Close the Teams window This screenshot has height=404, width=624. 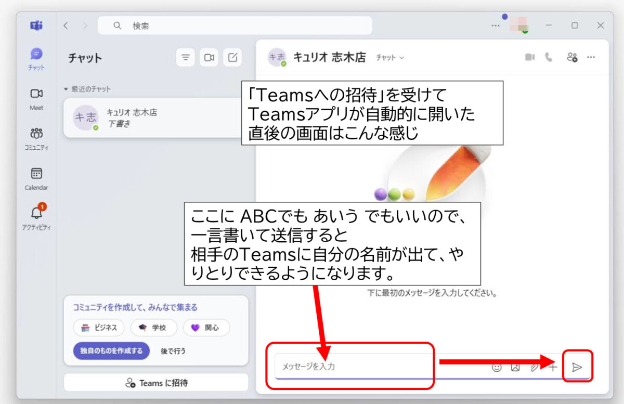pos(601,25)
